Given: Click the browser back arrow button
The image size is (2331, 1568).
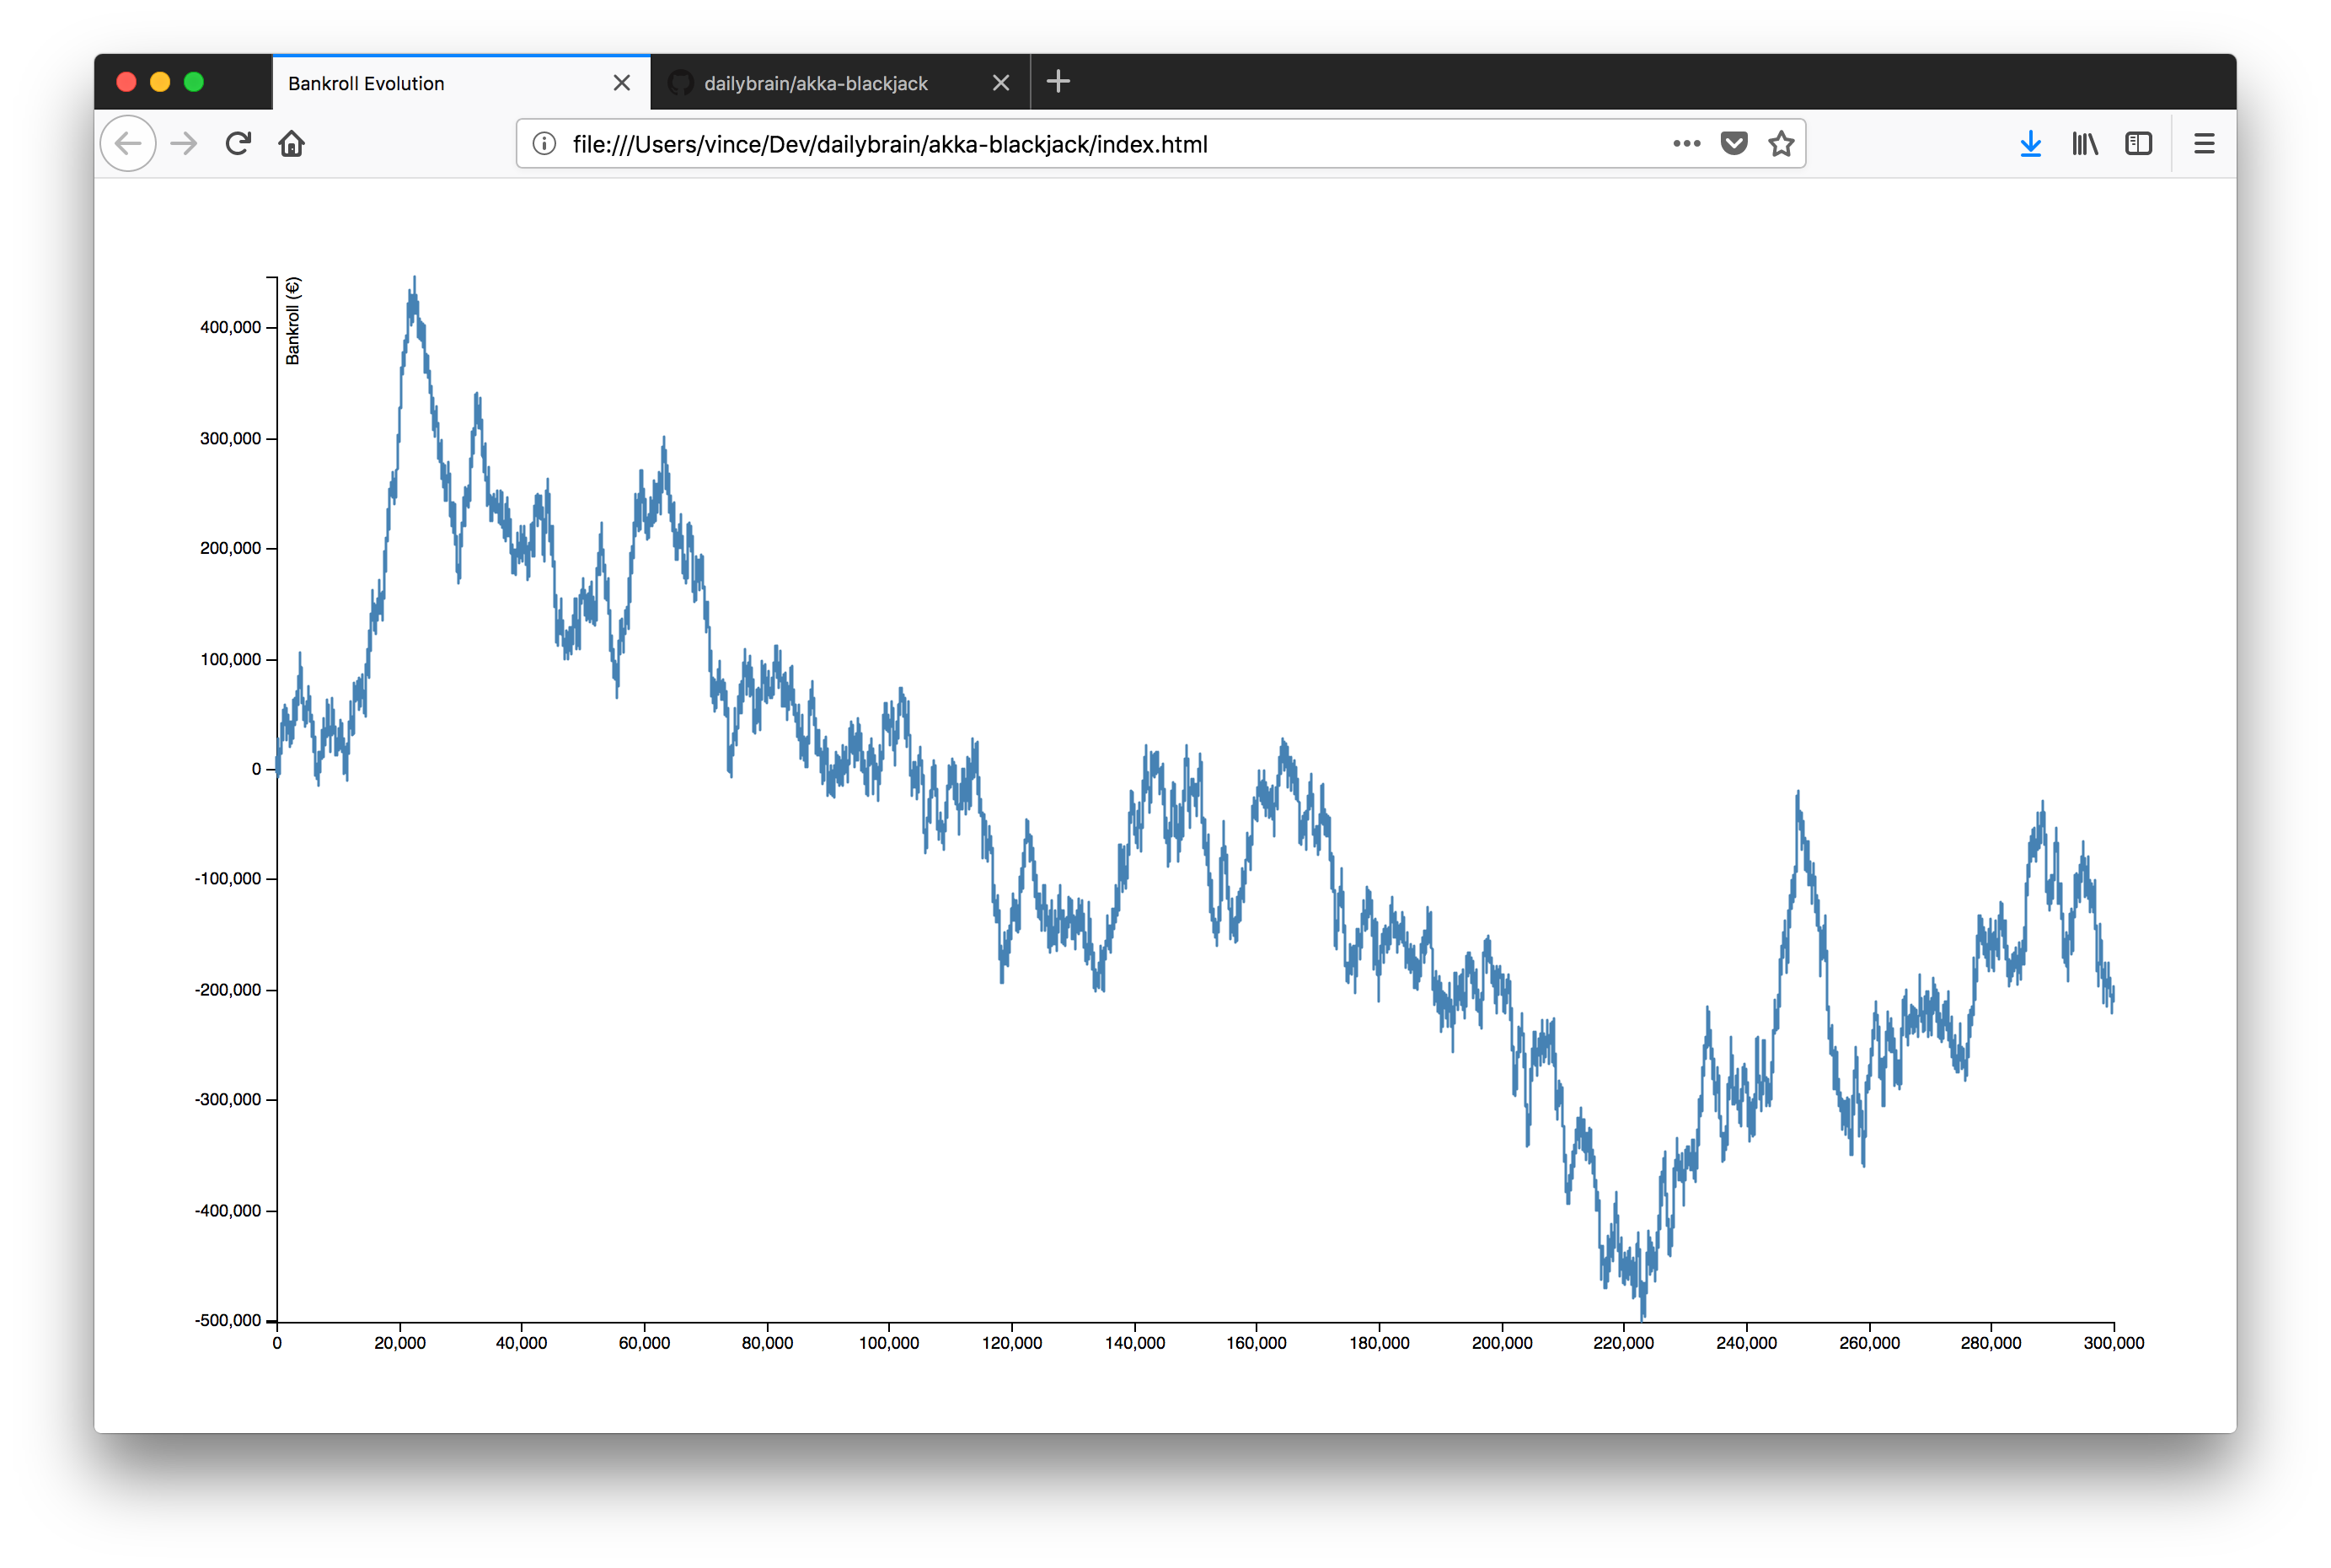Looking at the screenshot, I should coord(128,144).
